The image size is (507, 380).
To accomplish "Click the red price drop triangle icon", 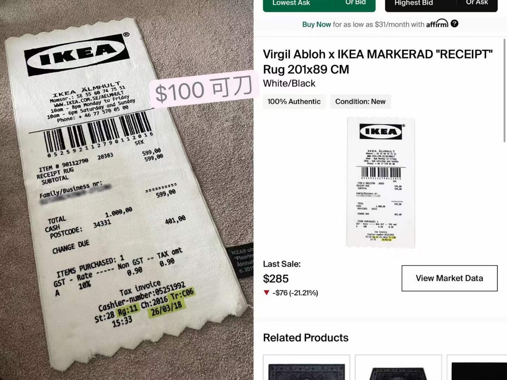I will coord(266,293).
